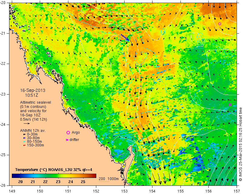Click the '200' bathymetry legend label
This screenshot has height=194, width=243.
coord(102,179)
